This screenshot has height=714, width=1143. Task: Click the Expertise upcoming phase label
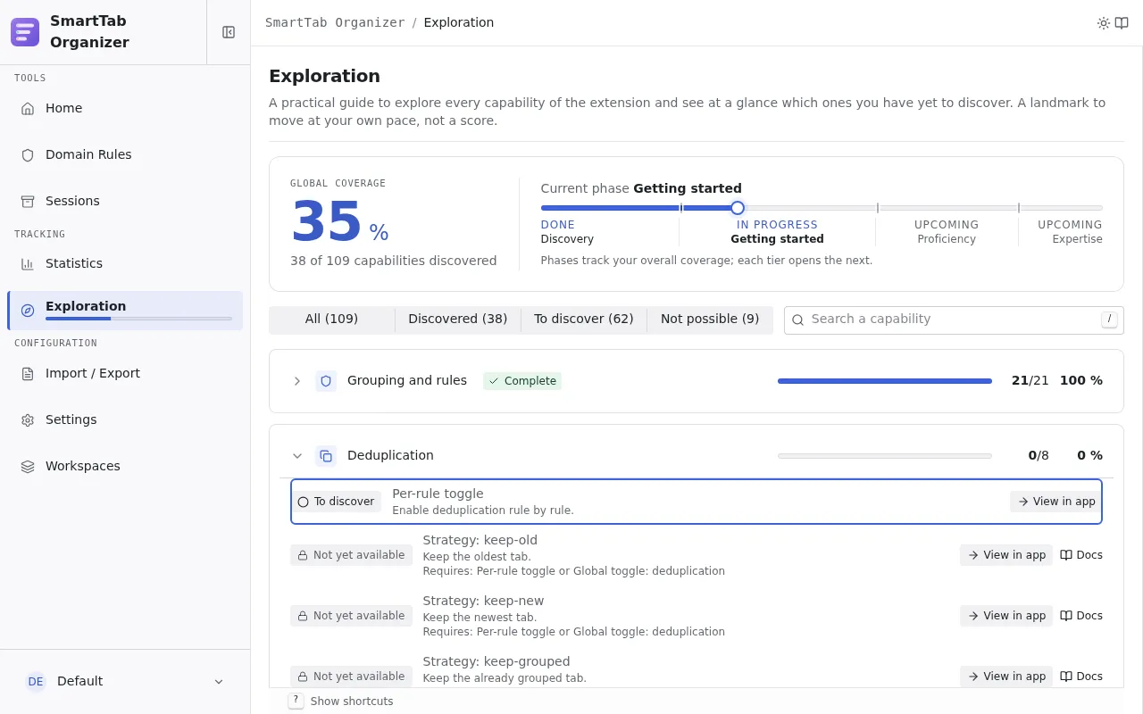click(1077, 239)
